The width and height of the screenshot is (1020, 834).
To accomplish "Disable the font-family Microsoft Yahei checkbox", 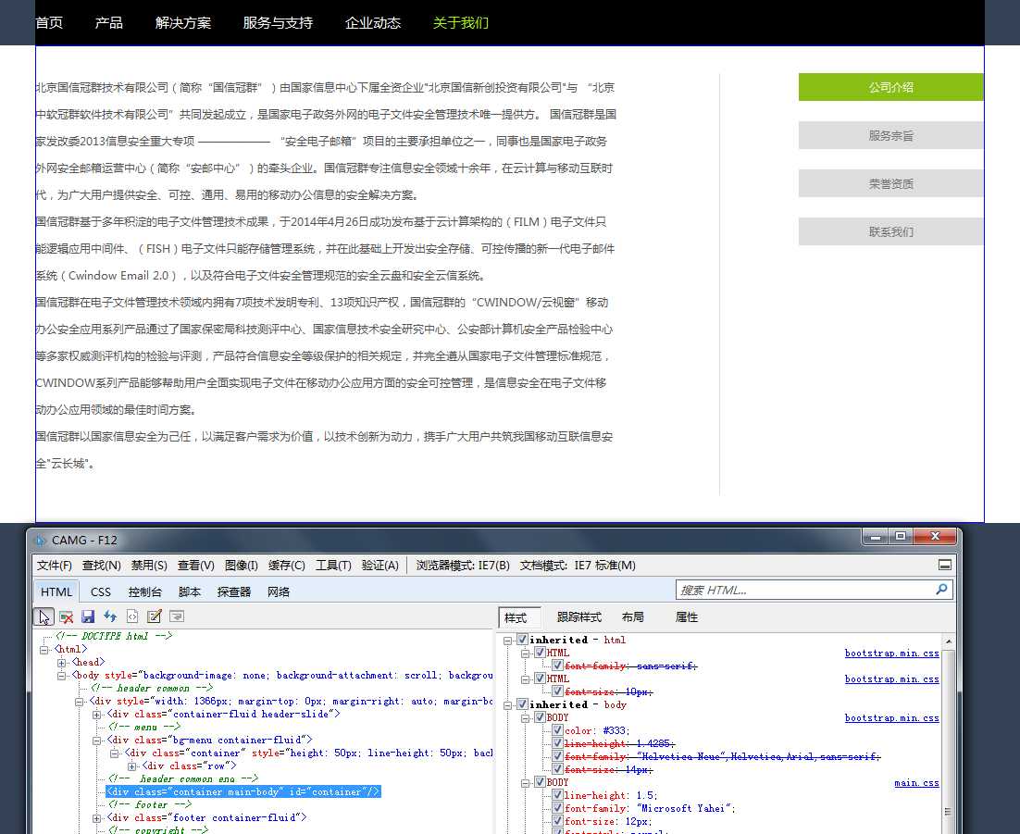I will [557, 808].
